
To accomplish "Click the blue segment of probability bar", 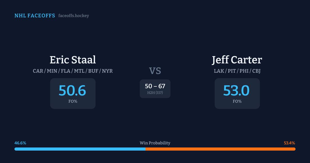I will (x=80, y=149).
